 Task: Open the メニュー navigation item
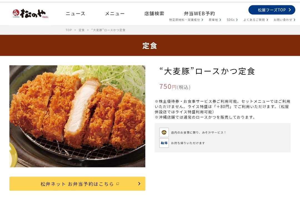click(x=115, y=14)
